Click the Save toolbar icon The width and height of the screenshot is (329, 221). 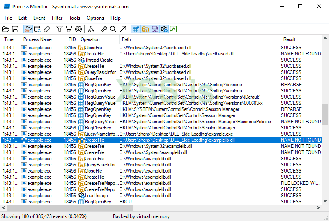pos(15,29)
